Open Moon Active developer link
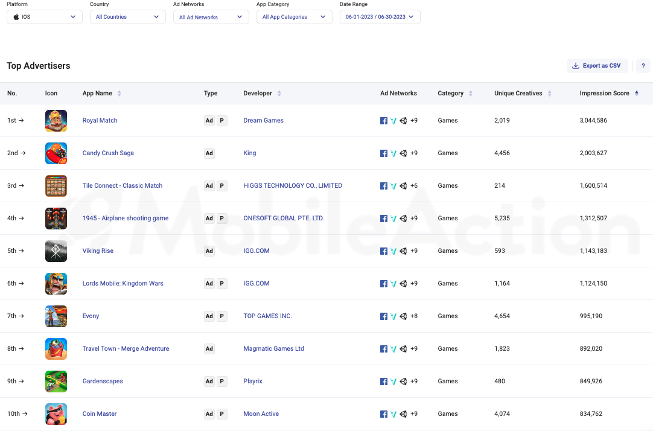This screenshot has width=653, height=431. click(261, 413)
